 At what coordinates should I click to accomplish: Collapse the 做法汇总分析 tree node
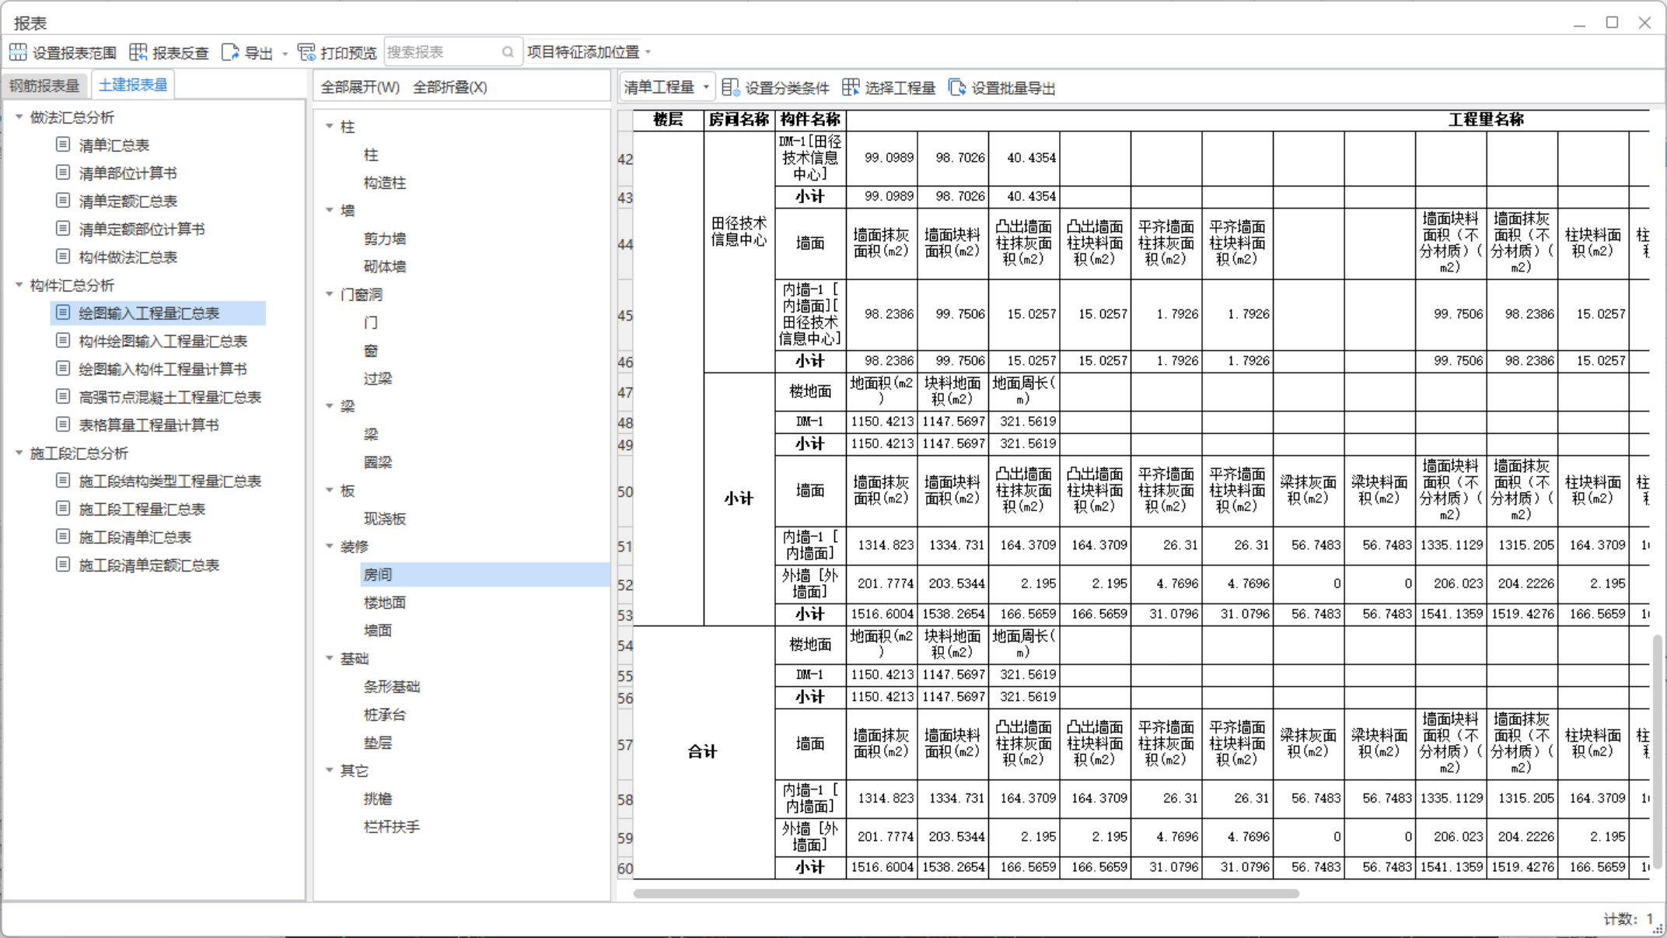point(19,117)
